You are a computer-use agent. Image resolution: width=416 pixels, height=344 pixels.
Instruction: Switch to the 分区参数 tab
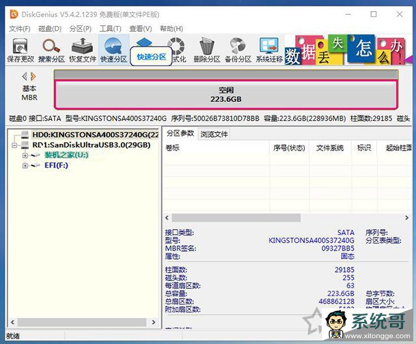[180, 133]
